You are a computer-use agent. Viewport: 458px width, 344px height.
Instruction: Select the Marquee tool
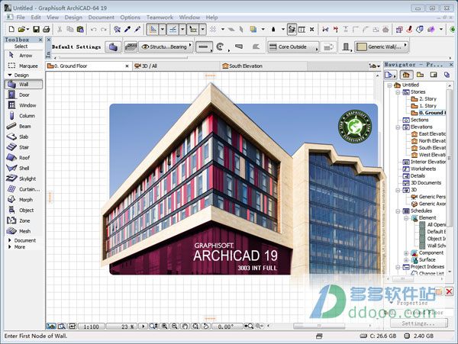24,66
